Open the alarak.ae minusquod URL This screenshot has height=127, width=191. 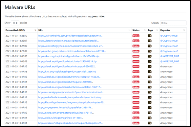tap(67, 66)
